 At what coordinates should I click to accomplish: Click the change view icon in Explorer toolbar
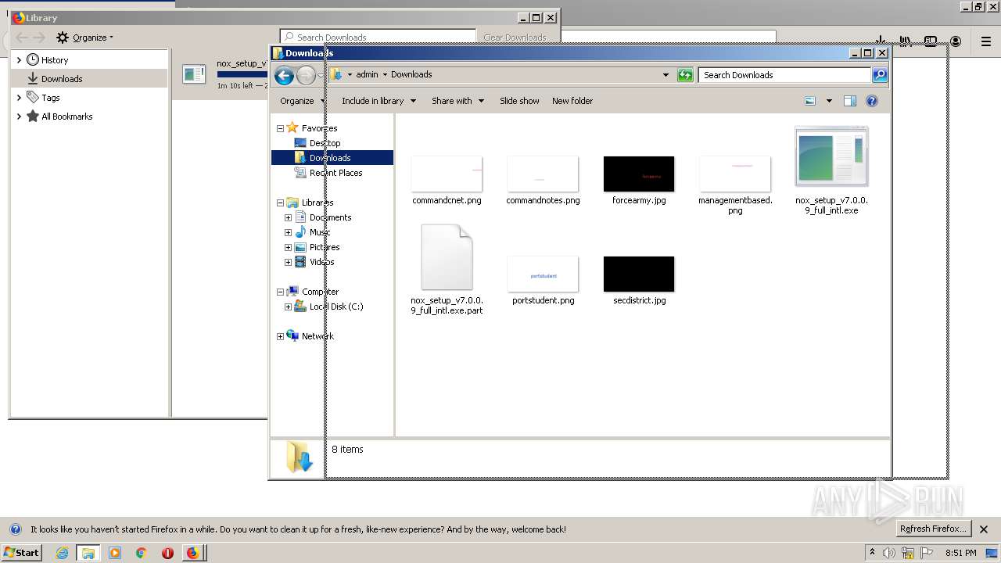810,101
